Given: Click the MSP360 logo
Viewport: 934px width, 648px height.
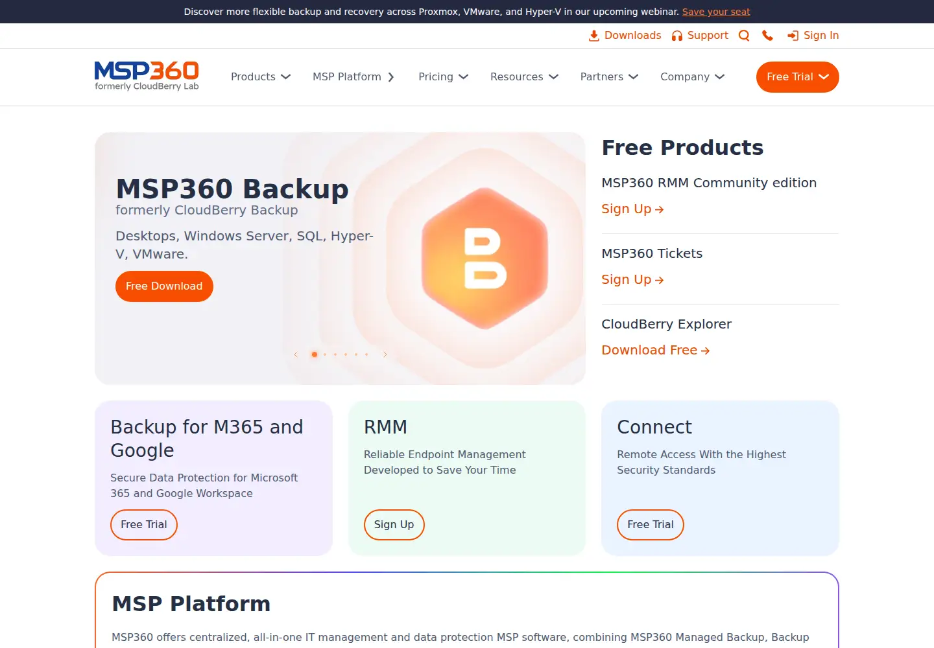Looking at the screenshot, I should pyautogui.click(x=147, y=76).
